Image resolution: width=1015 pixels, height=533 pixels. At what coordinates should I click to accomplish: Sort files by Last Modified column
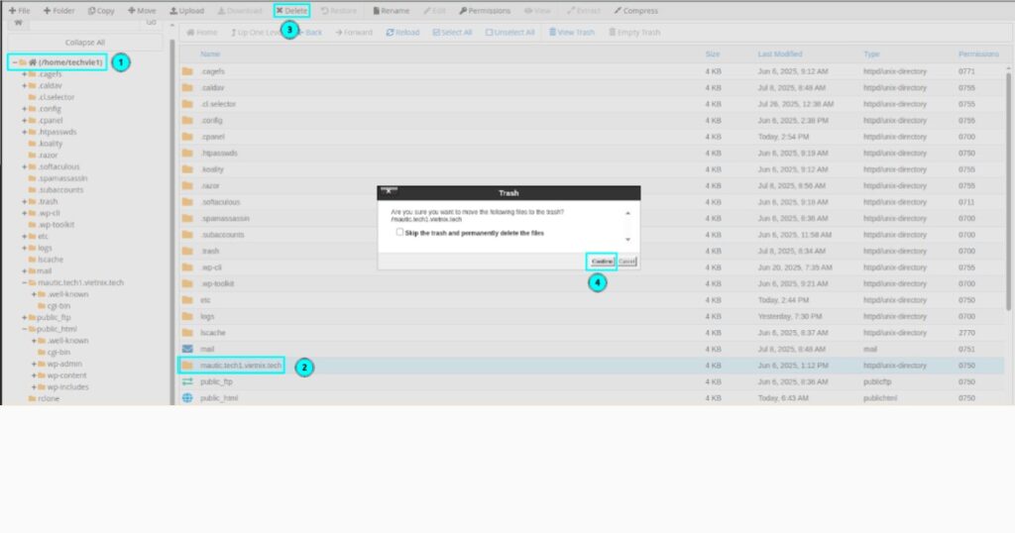pos(779,53)
